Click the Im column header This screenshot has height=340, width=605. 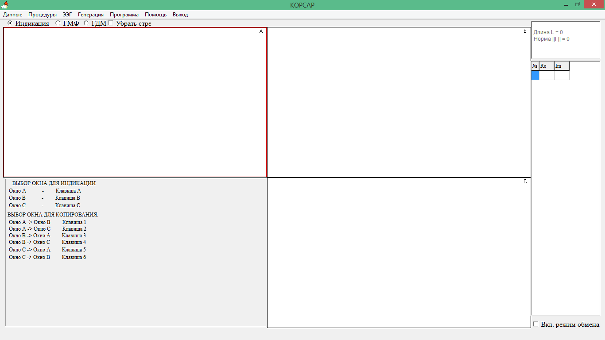(x=562, y=66)
